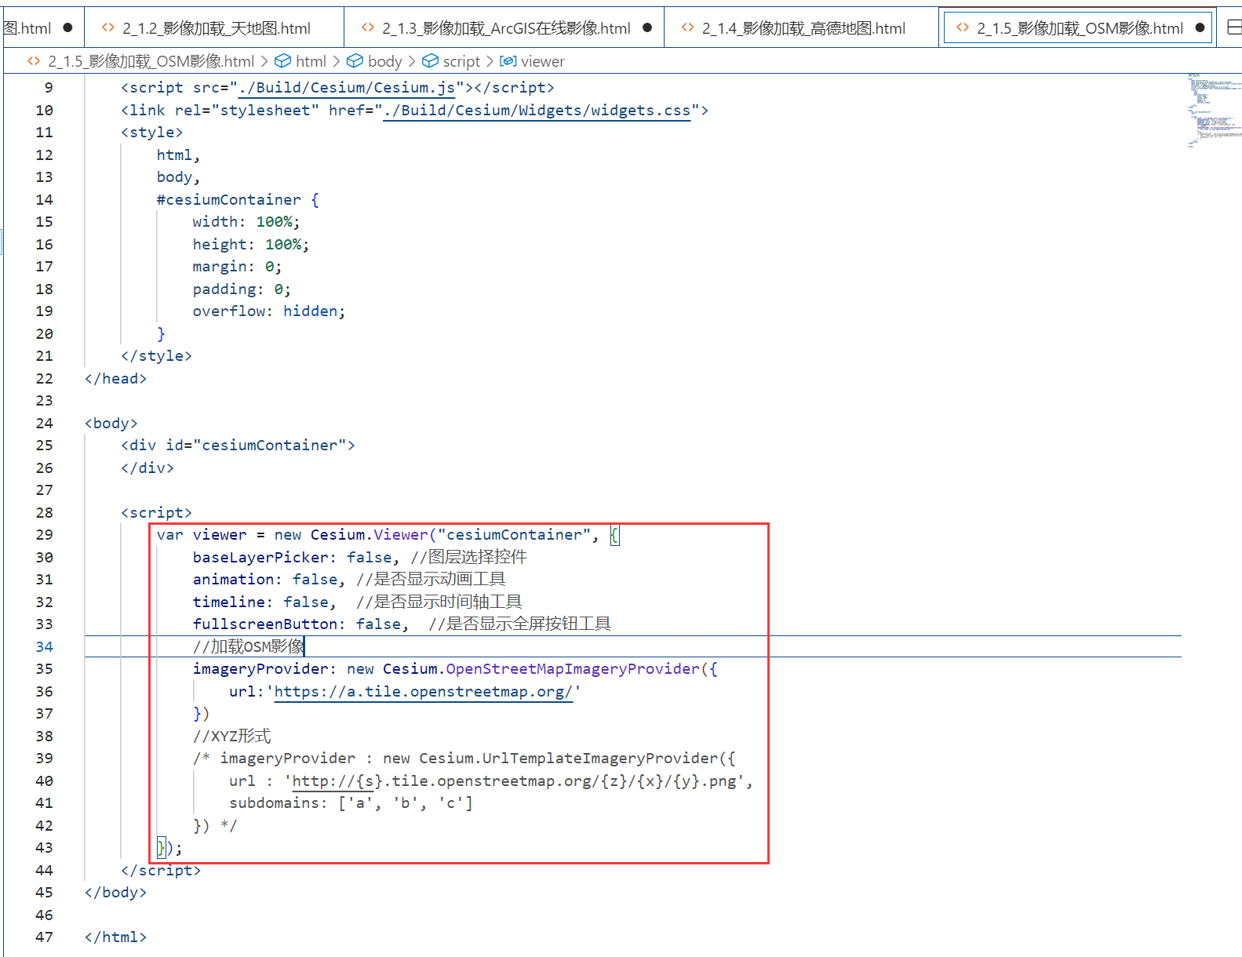Click the cube icon before html breadcrumb
Screen dimensions: 1242x957
[x=282, y=60]
